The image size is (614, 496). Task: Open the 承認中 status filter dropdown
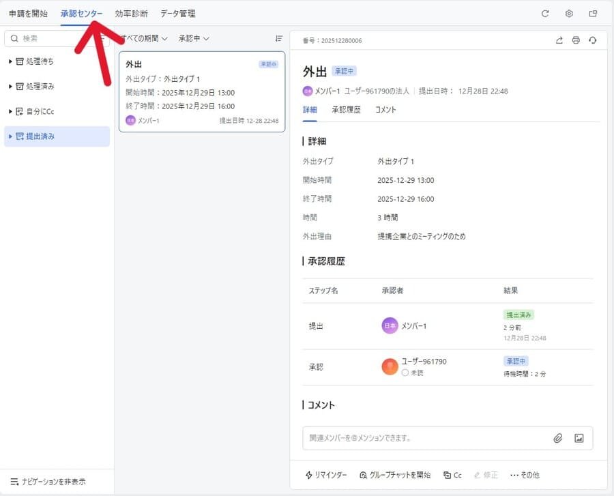pos(193,39)
